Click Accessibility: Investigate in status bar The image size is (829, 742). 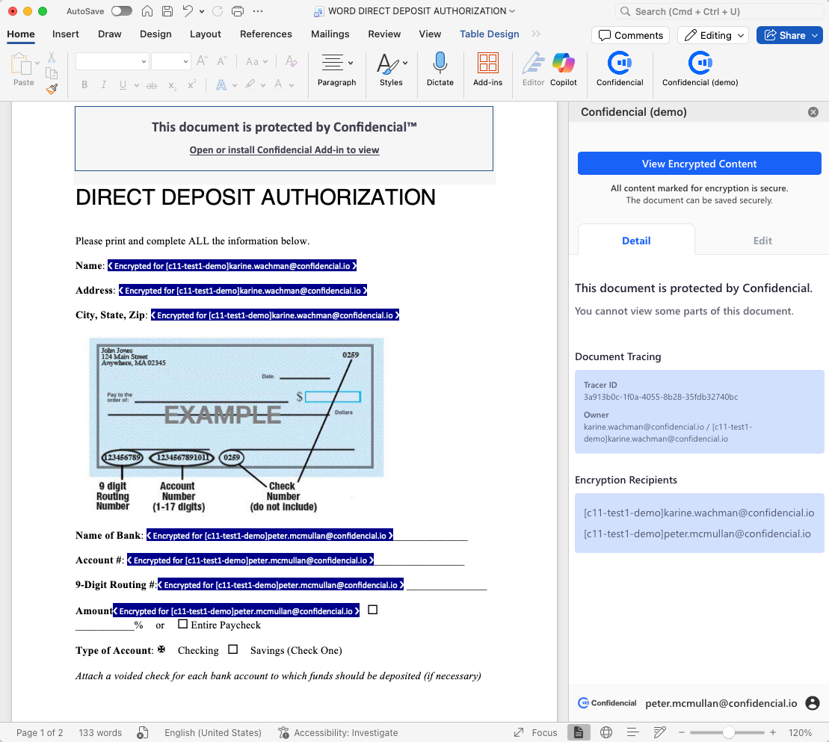tap(339, 732)
